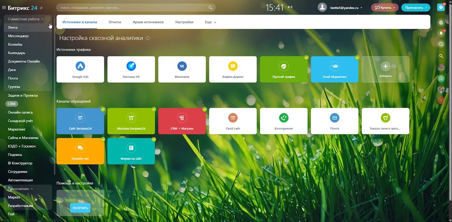Open the help question mark icon
Screen dimensions: 452x222
[441, 7]
